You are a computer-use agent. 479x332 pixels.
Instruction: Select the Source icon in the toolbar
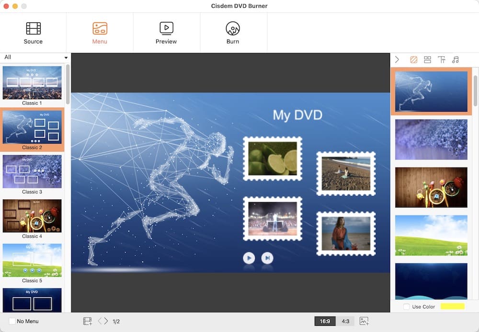point(33,31)
